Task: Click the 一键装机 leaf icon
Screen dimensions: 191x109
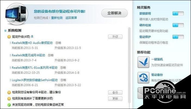Action: pos(143,62)
